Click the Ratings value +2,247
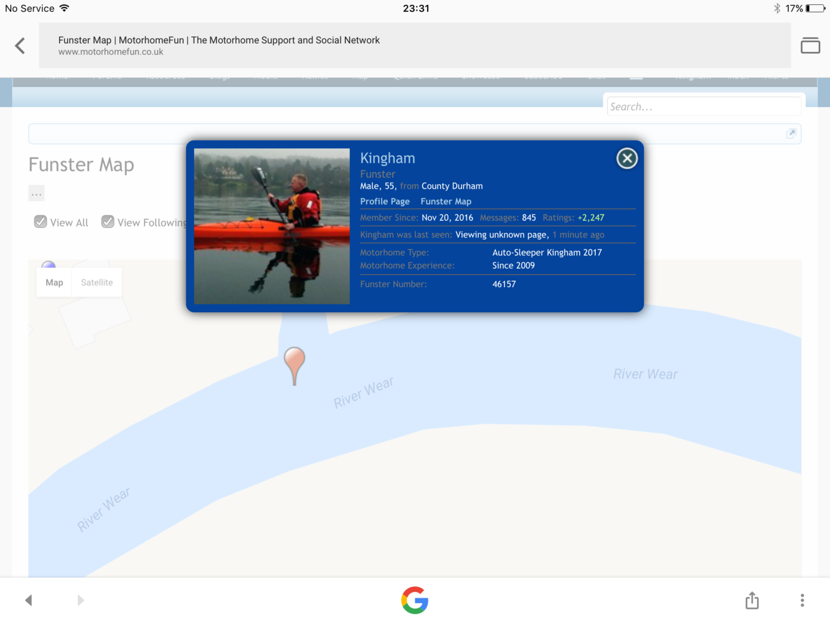The image size is (830, 623). point(591,217)
